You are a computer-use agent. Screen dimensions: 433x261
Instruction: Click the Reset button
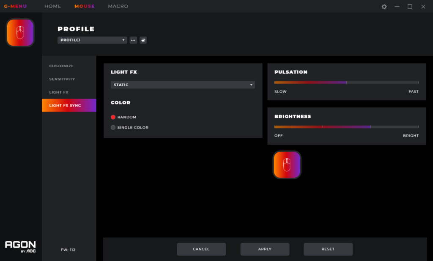[328, 249]
